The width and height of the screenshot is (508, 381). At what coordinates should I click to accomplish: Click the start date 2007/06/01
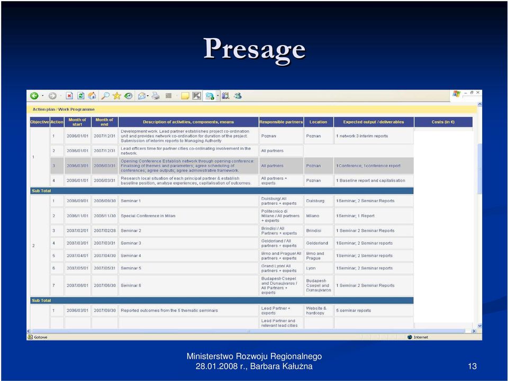[77, 285]
